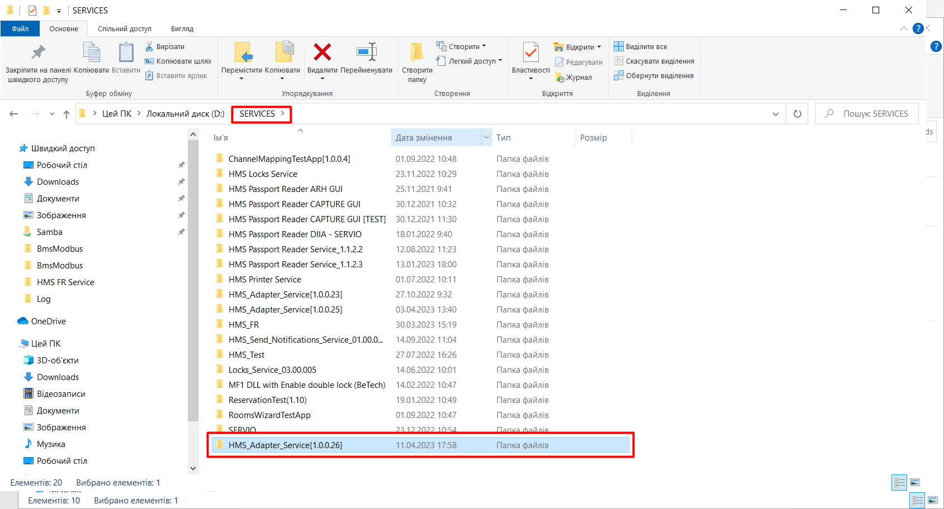
Task: Switch to details view in status bar
Action: [x=899, y=482]
